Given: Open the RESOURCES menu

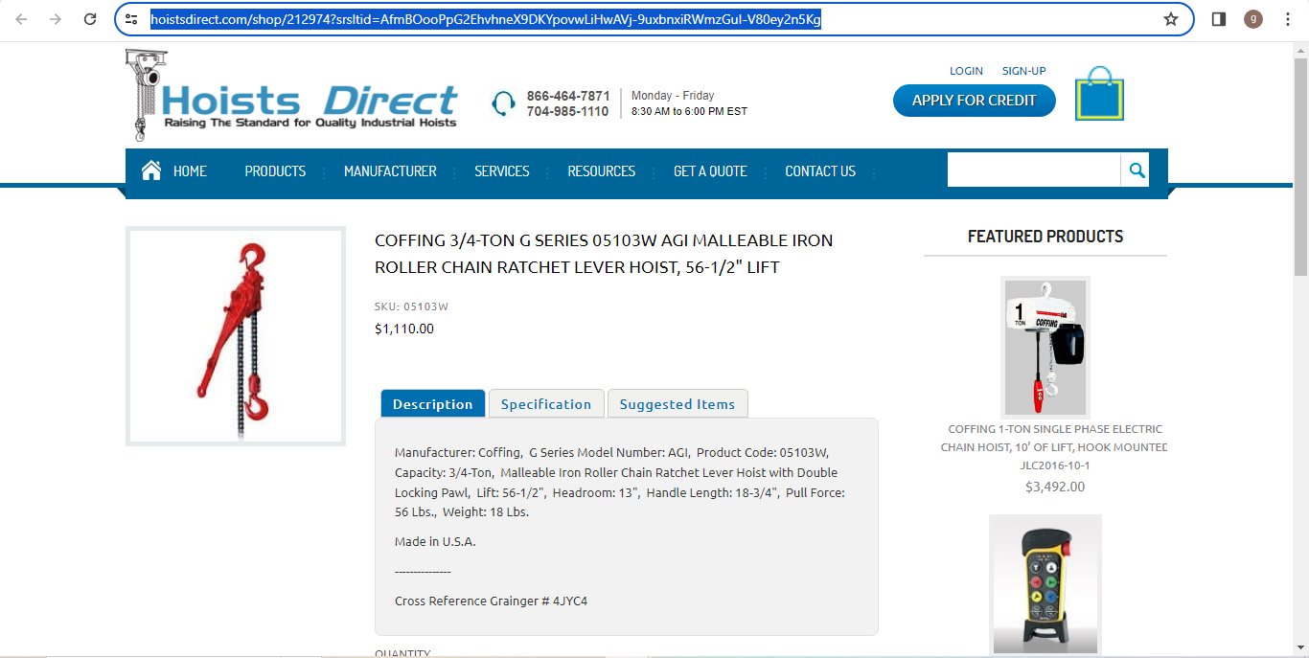Looking at the screenshot, I should (602, 171).
